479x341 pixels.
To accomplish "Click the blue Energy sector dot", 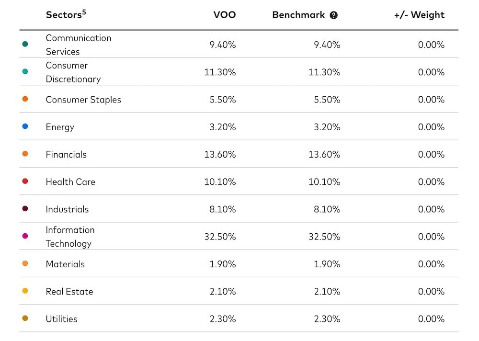I will pos(25,126).
